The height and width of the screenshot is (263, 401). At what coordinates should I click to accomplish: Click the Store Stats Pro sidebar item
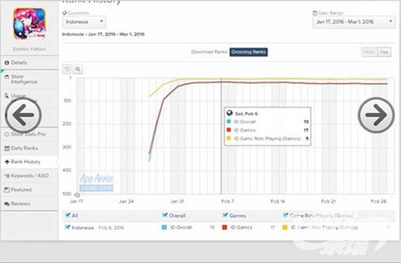tap(29, 134)
